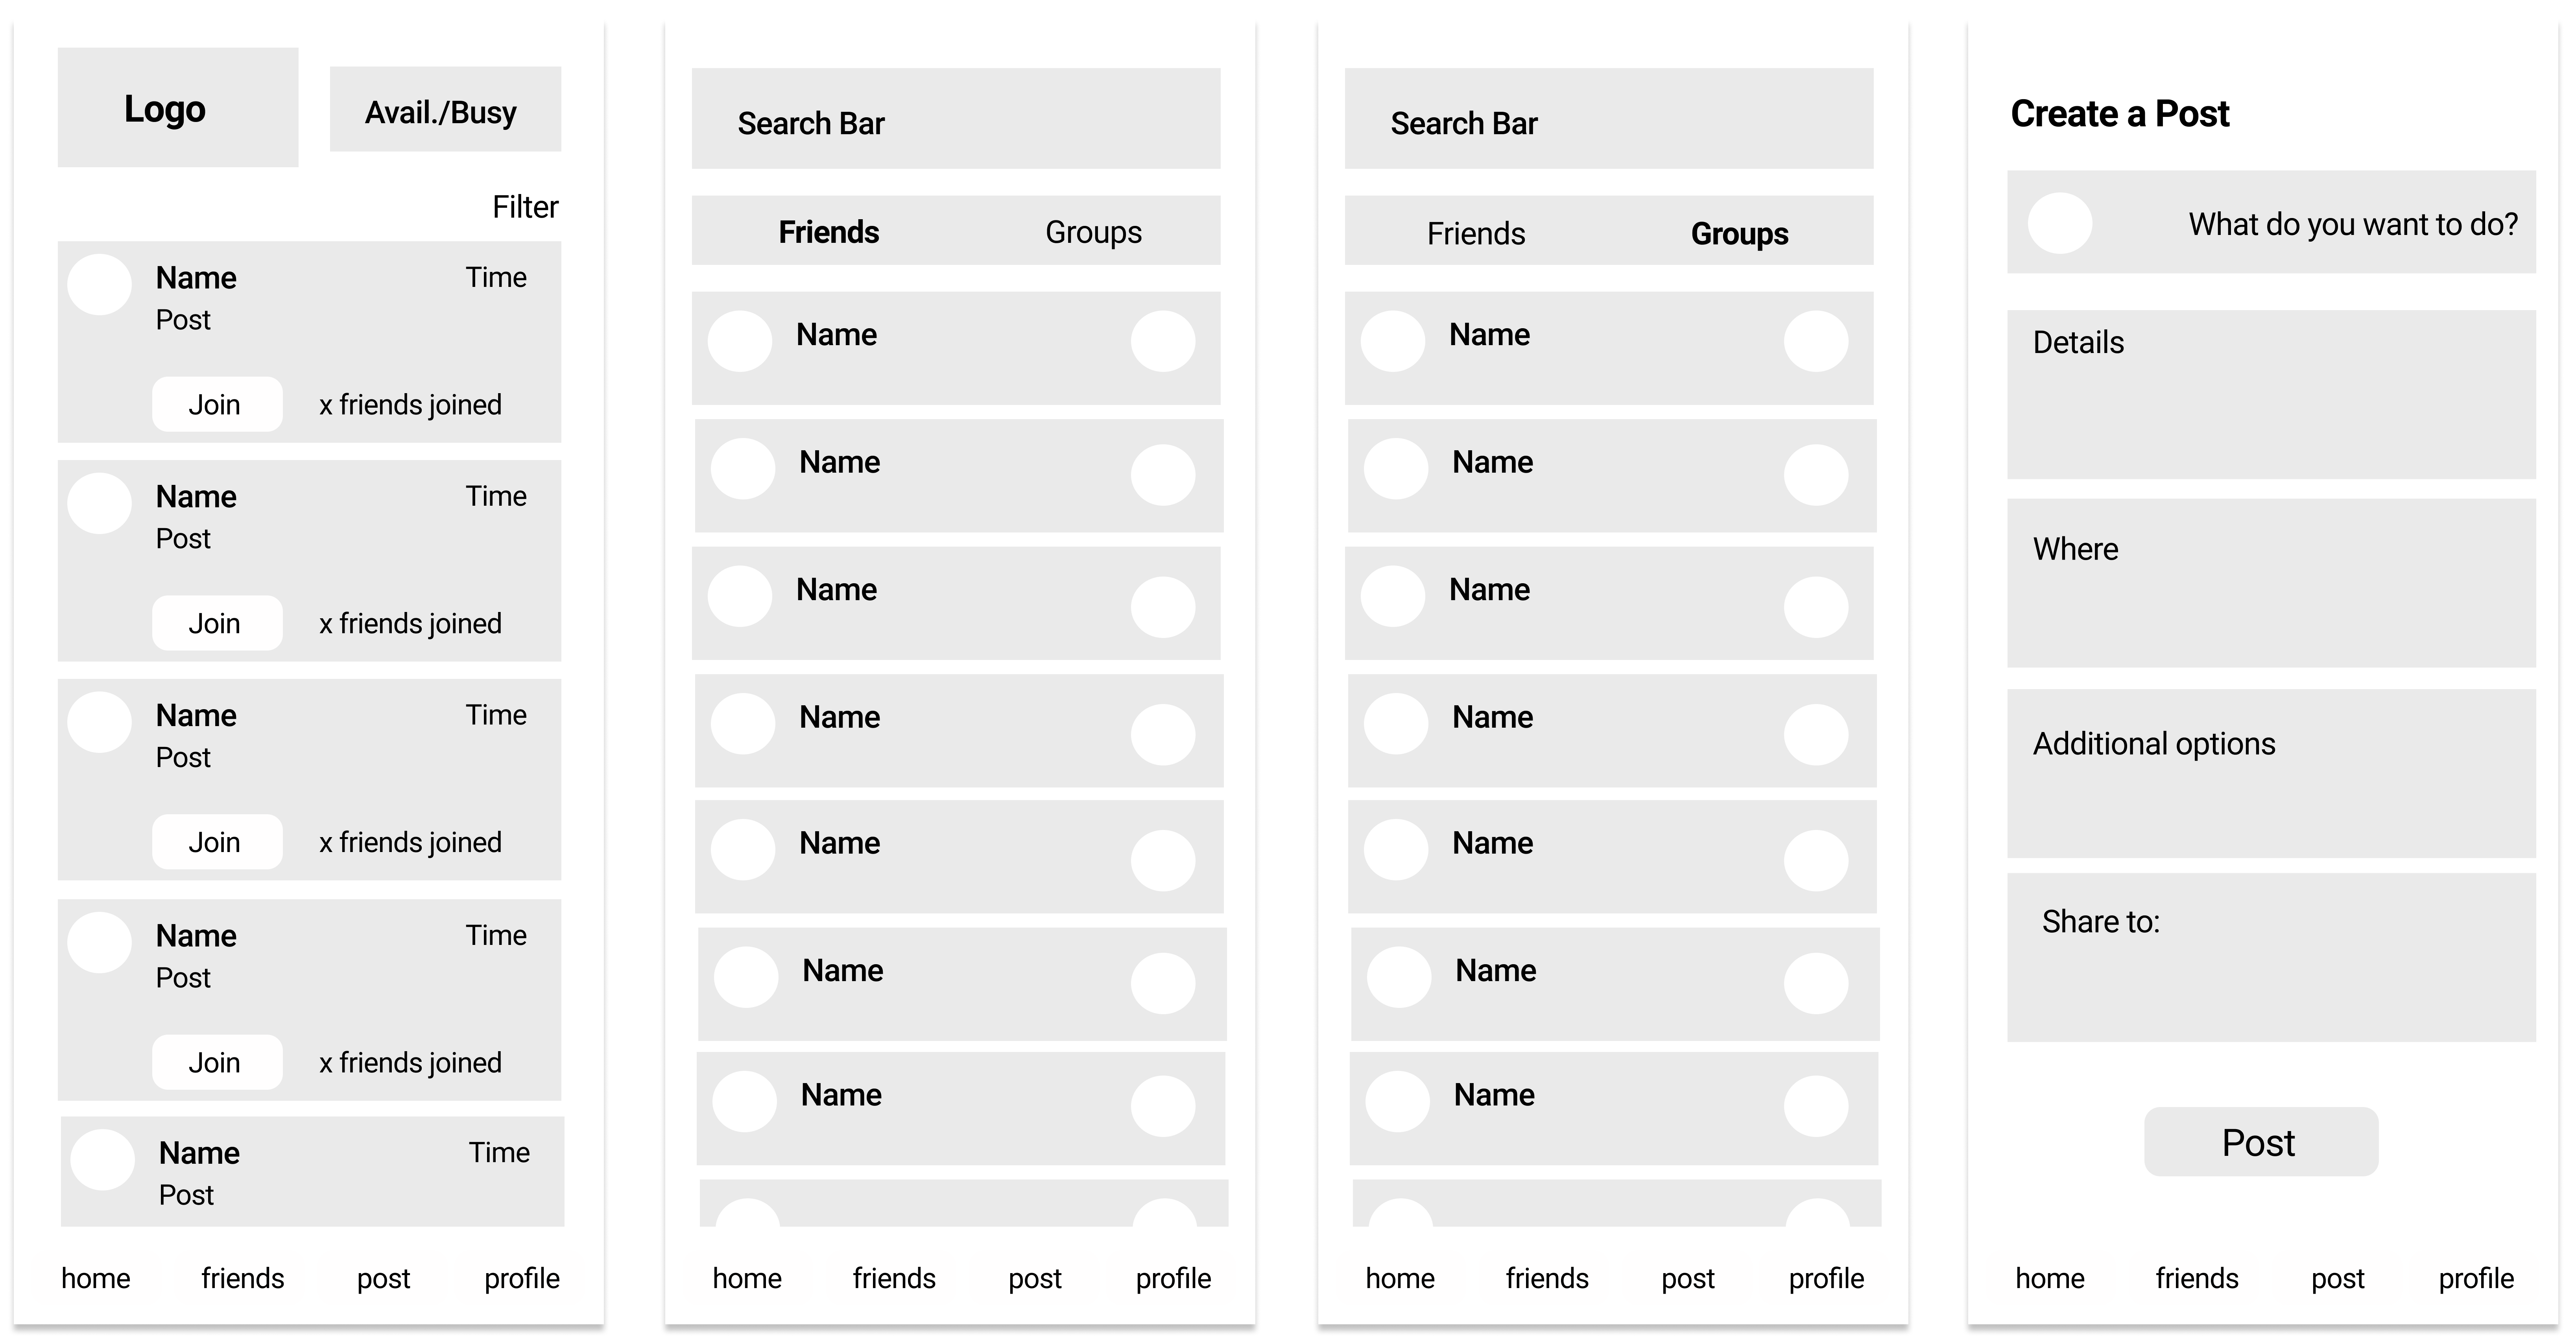Switch to the Groups tab in Friends screen
The width and height of the screenshot is (2576, 1342).
pyautogui.click(x=1093, y=232)
